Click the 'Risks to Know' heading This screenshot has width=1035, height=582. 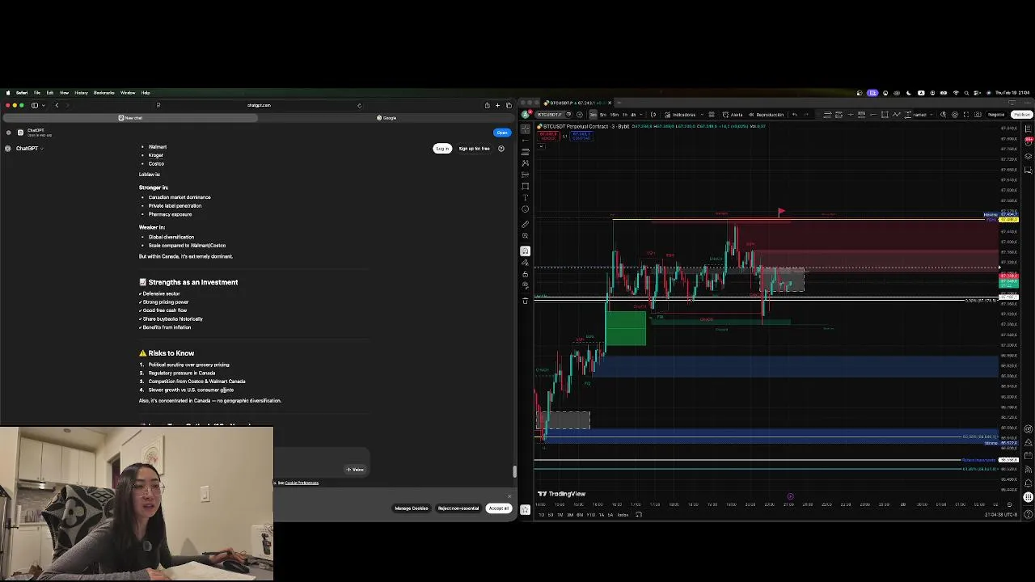171,353
